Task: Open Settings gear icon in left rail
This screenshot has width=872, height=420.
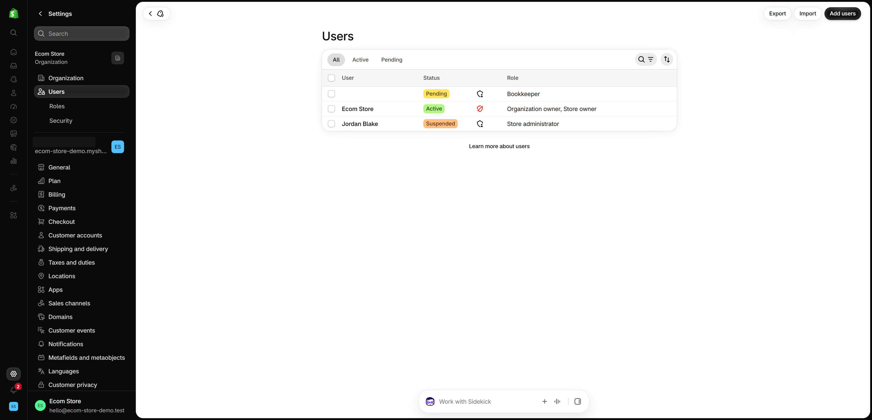Action: [14, 374]
